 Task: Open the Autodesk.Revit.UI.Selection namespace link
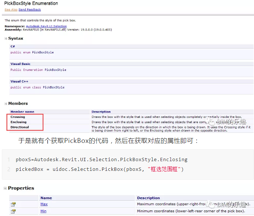[46, 26]
